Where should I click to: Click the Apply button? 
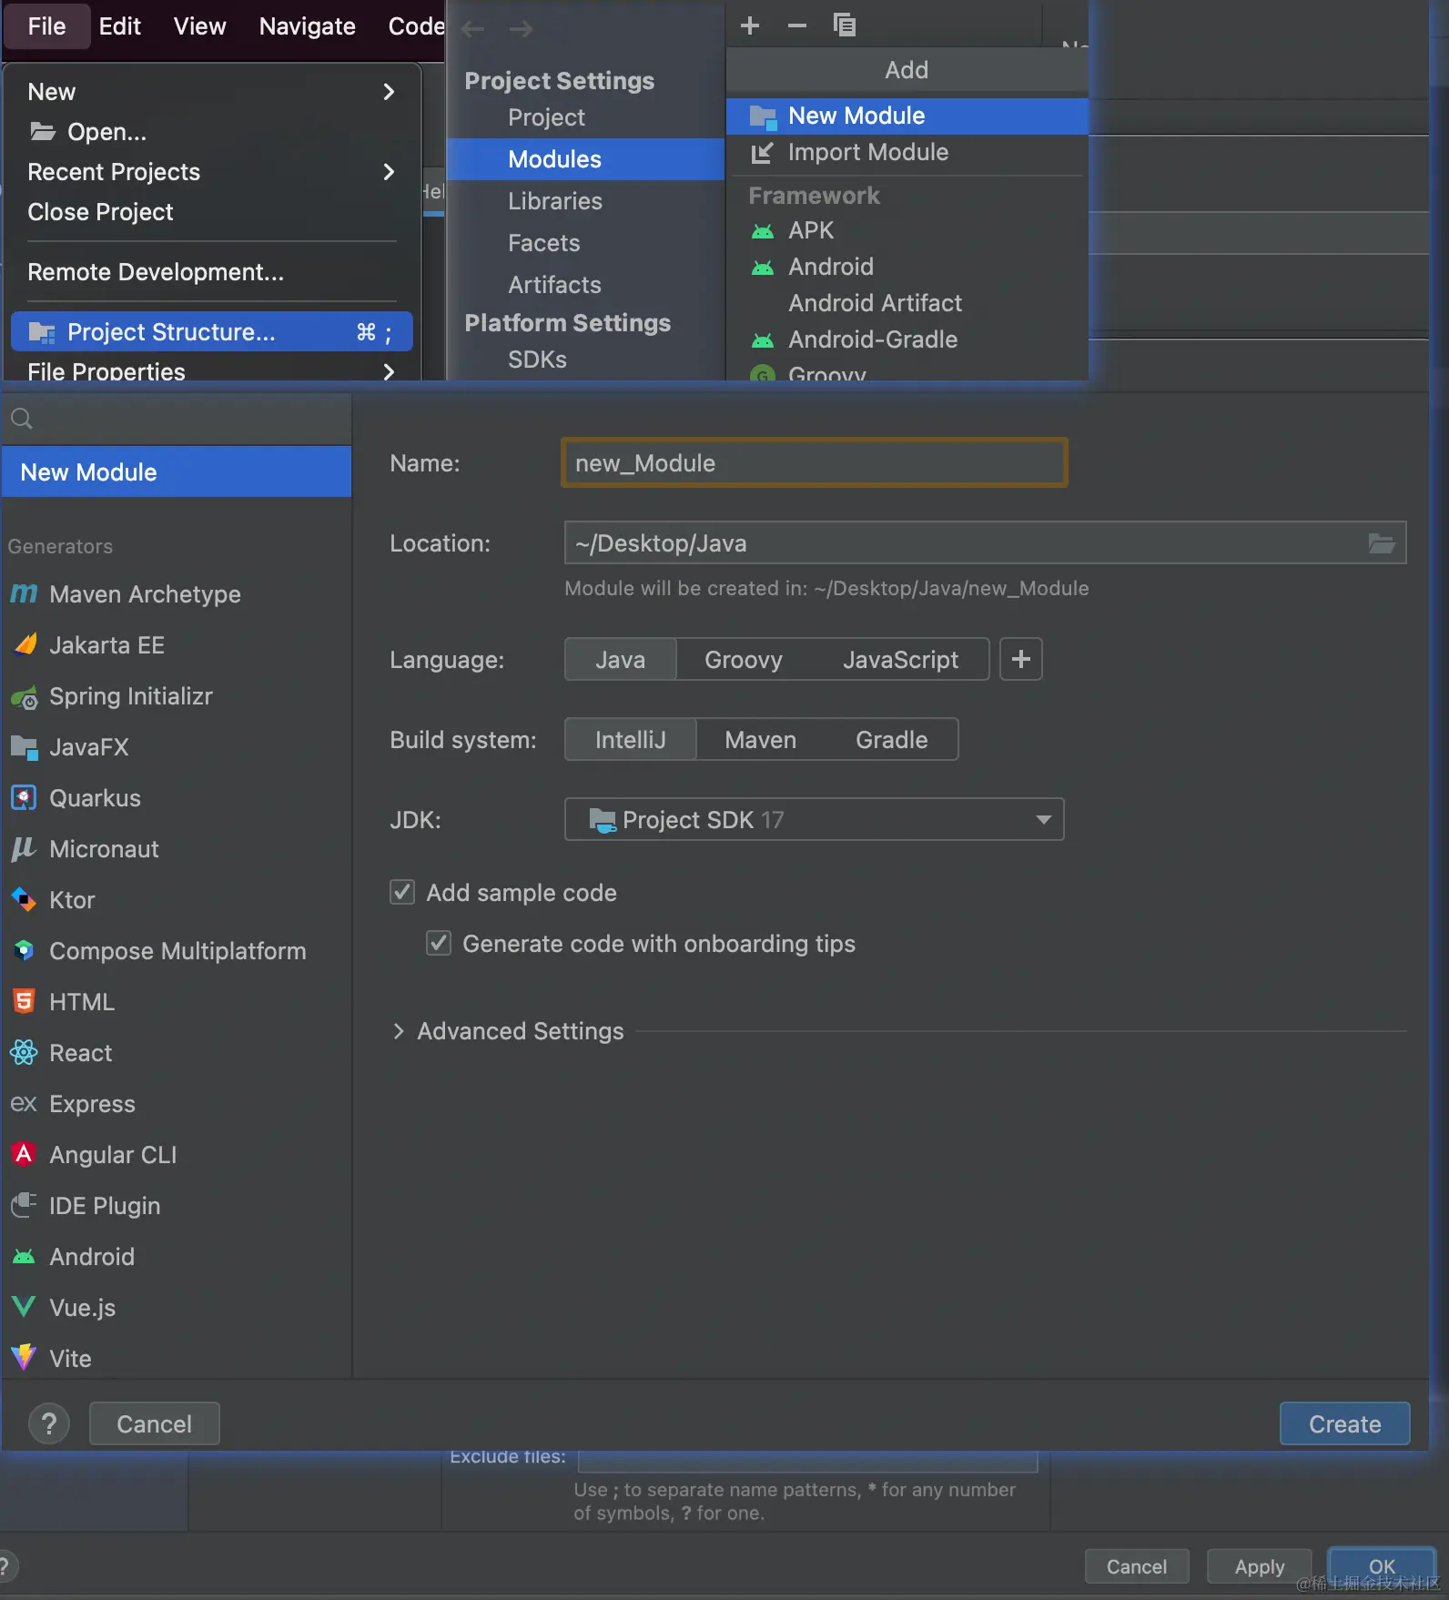[x=1259, y=1566]
